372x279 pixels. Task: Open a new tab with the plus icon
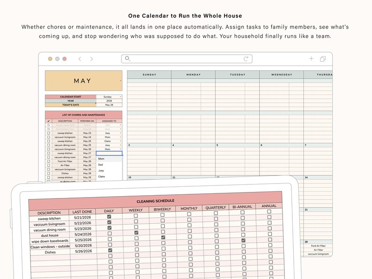point(311,59)
